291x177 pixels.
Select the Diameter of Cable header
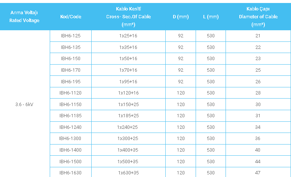(x=258, y=17)
